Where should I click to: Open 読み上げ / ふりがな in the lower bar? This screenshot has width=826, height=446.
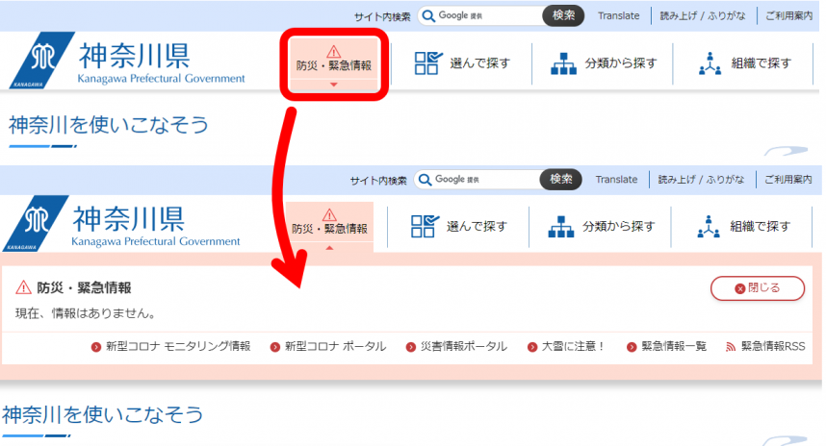tap(701, 180)
